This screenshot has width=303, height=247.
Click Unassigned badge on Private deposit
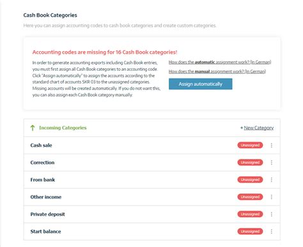coord(250,214)
